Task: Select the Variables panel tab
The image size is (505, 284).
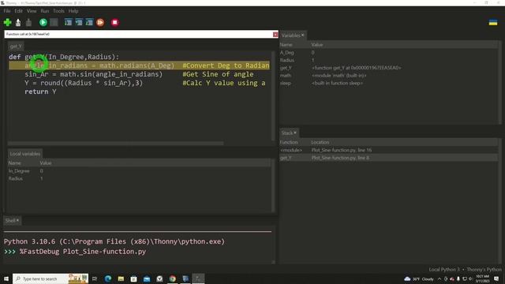Action: (x=290, y=35)
